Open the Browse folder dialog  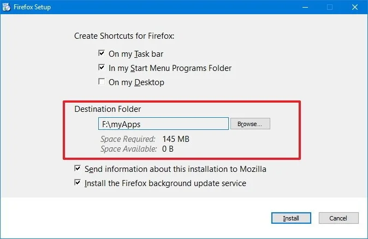[x=250, y=124]
